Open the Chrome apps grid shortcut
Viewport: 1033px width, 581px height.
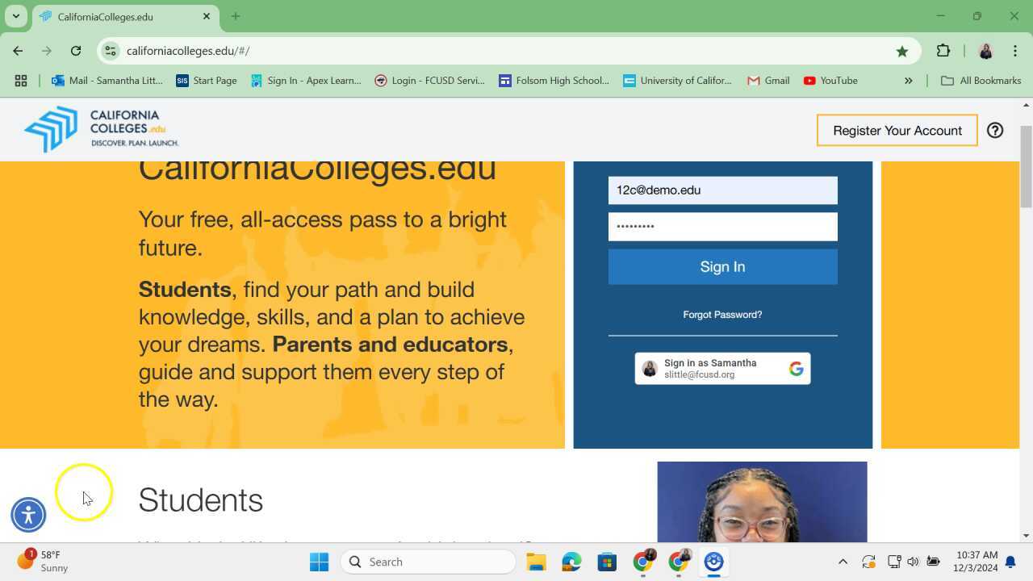(21, 81)
